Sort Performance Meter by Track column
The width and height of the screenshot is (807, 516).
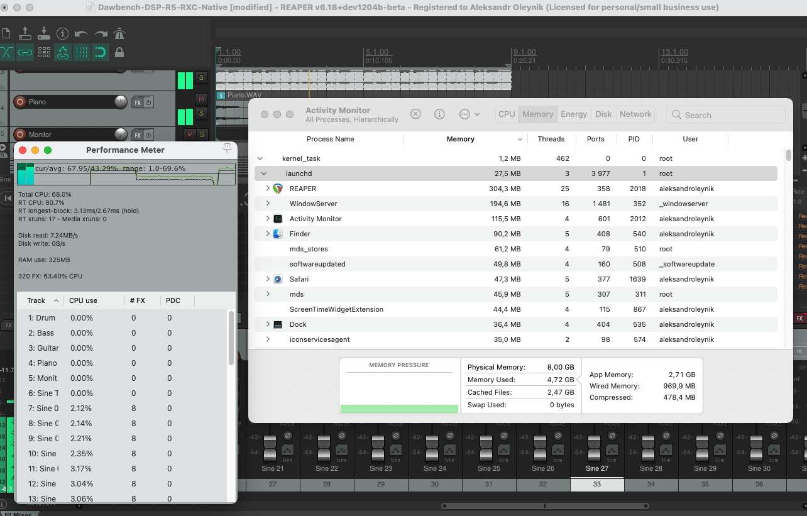(39, 300)
